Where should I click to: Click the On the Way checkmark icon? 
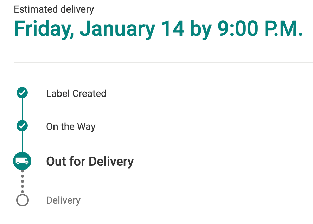(22, 126)
